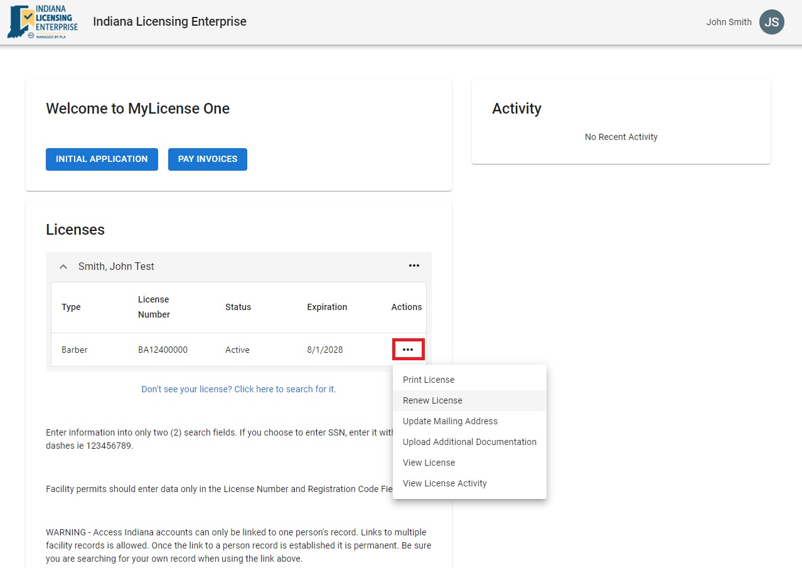Image resolution: width=802 pixels, height=568 pixels.
Task: Open the Smith, John Test ellipsis menu
Action: (x=414, y=266)
